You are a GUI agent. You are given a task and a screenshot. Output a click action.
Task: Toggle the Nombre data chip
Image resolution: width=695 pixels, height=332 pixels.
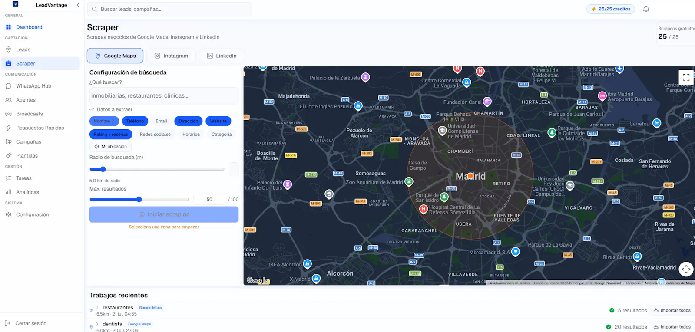click(x=104, y=121)
